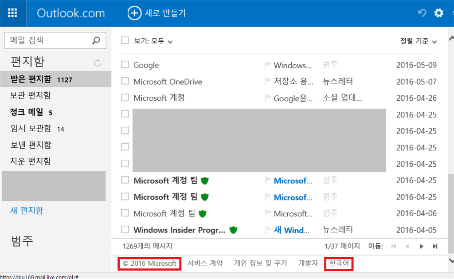Check the 2016-04-06 Microsoft 계정 팀 message
The width and height of the screenshot is (454, 279).
pyautogui.click(x=125, y=213)
